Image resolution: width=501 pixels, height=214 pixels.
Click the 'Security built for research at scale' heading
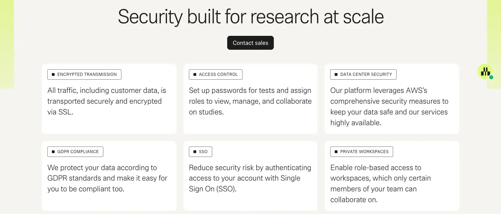[250, 17]
